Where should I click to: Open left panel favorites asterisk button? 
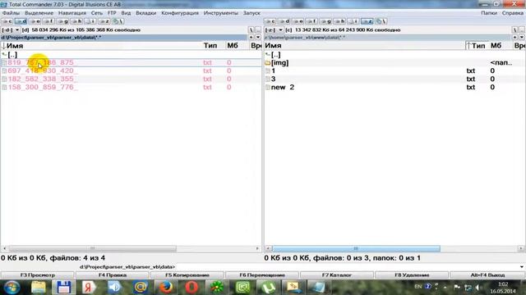point(251,38)
